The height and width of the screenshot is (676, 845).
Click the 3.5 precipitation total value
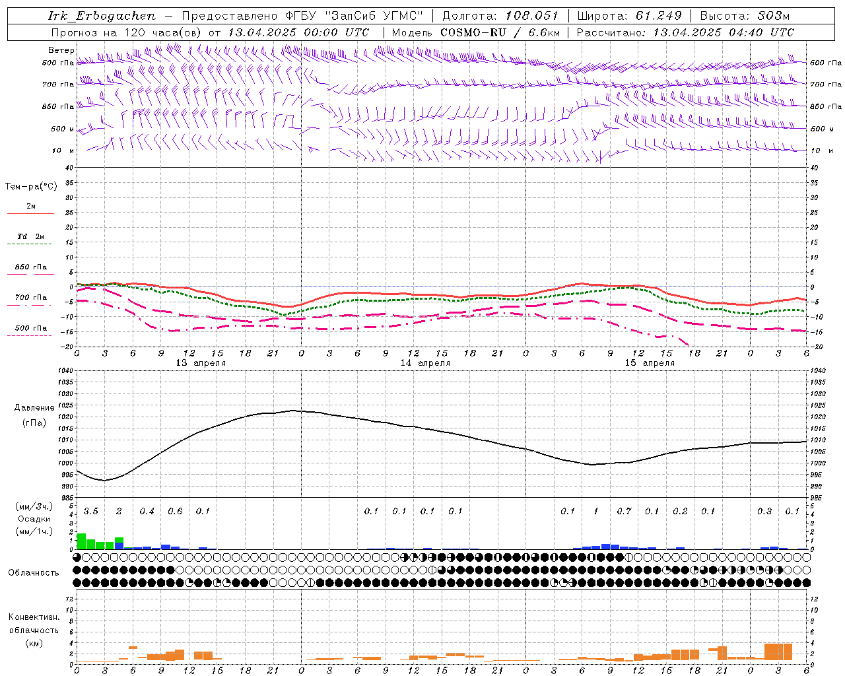91,512
